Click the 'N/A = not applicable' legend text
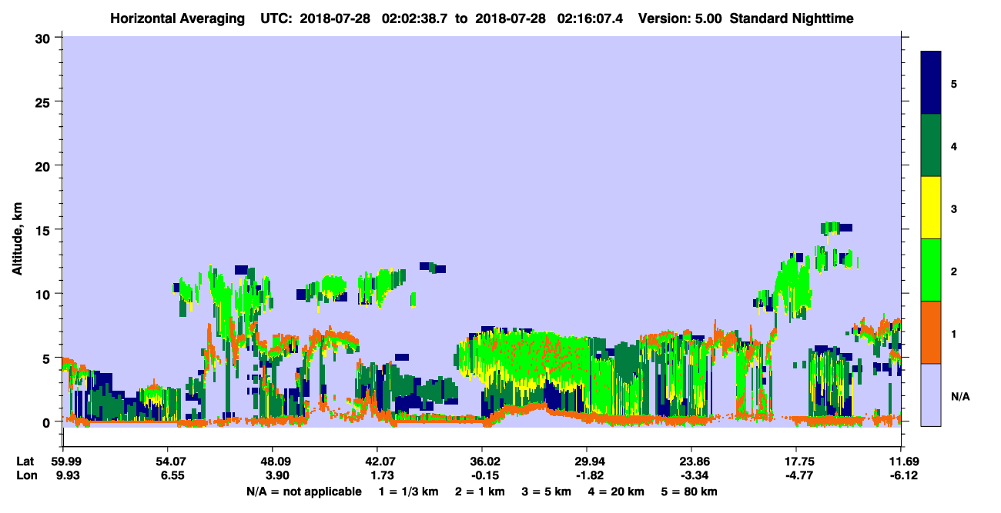 pyautogui.click(x=304, y=491)
